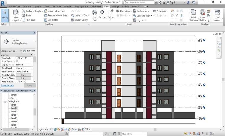This screenshot has width=225, height=136.
Task: Open Visibility/Graphics settings
Action: click(x=33, y=11)
